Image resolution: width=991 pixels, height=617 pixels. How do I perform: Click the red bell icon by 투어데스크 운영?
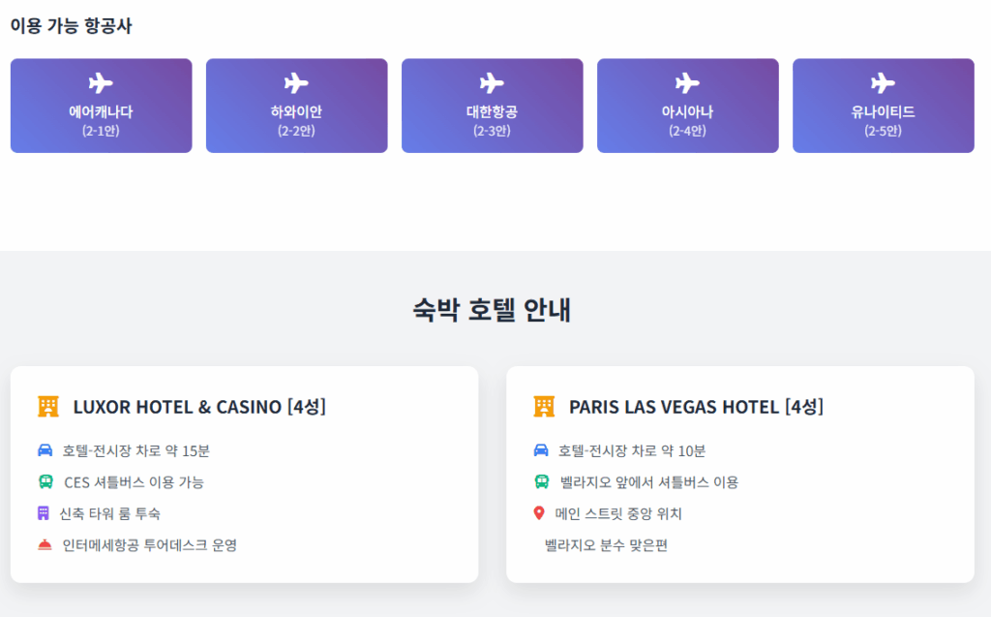point(45,544)
